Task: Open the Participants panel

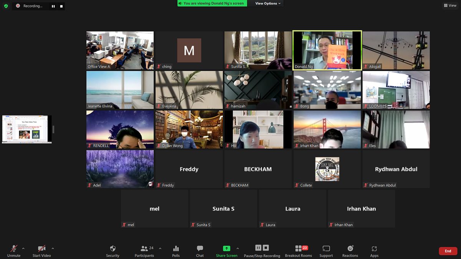Action: coord(144,251)
